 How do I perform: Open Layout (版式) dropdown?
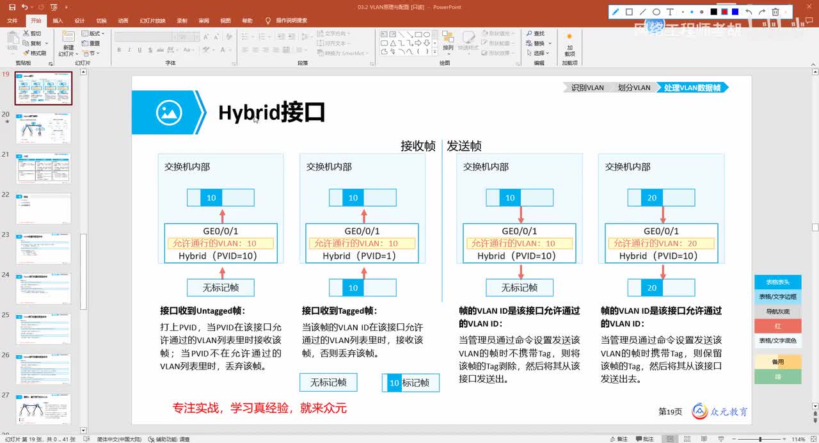[94, 33]
